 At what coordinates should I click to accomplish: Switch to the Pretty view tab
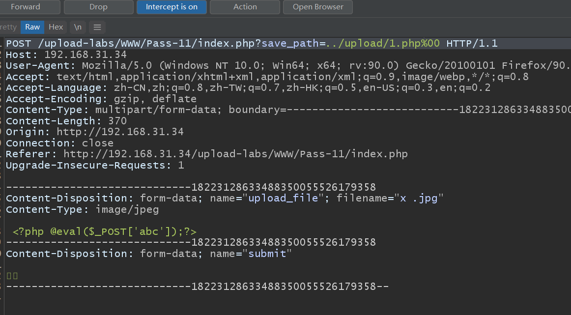click(x=9, y=27)
